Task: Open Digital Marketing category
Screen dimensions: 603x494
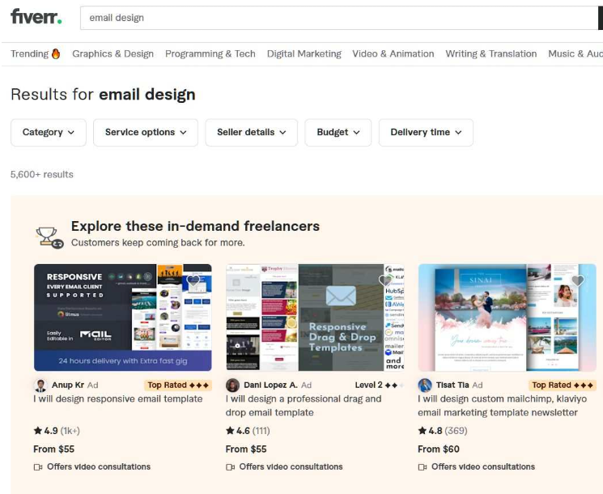Action: pos(304,54)
